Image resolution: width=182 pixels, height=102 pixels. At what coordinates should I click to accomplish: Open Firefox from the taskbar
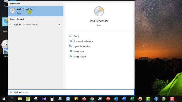[84, 99]
